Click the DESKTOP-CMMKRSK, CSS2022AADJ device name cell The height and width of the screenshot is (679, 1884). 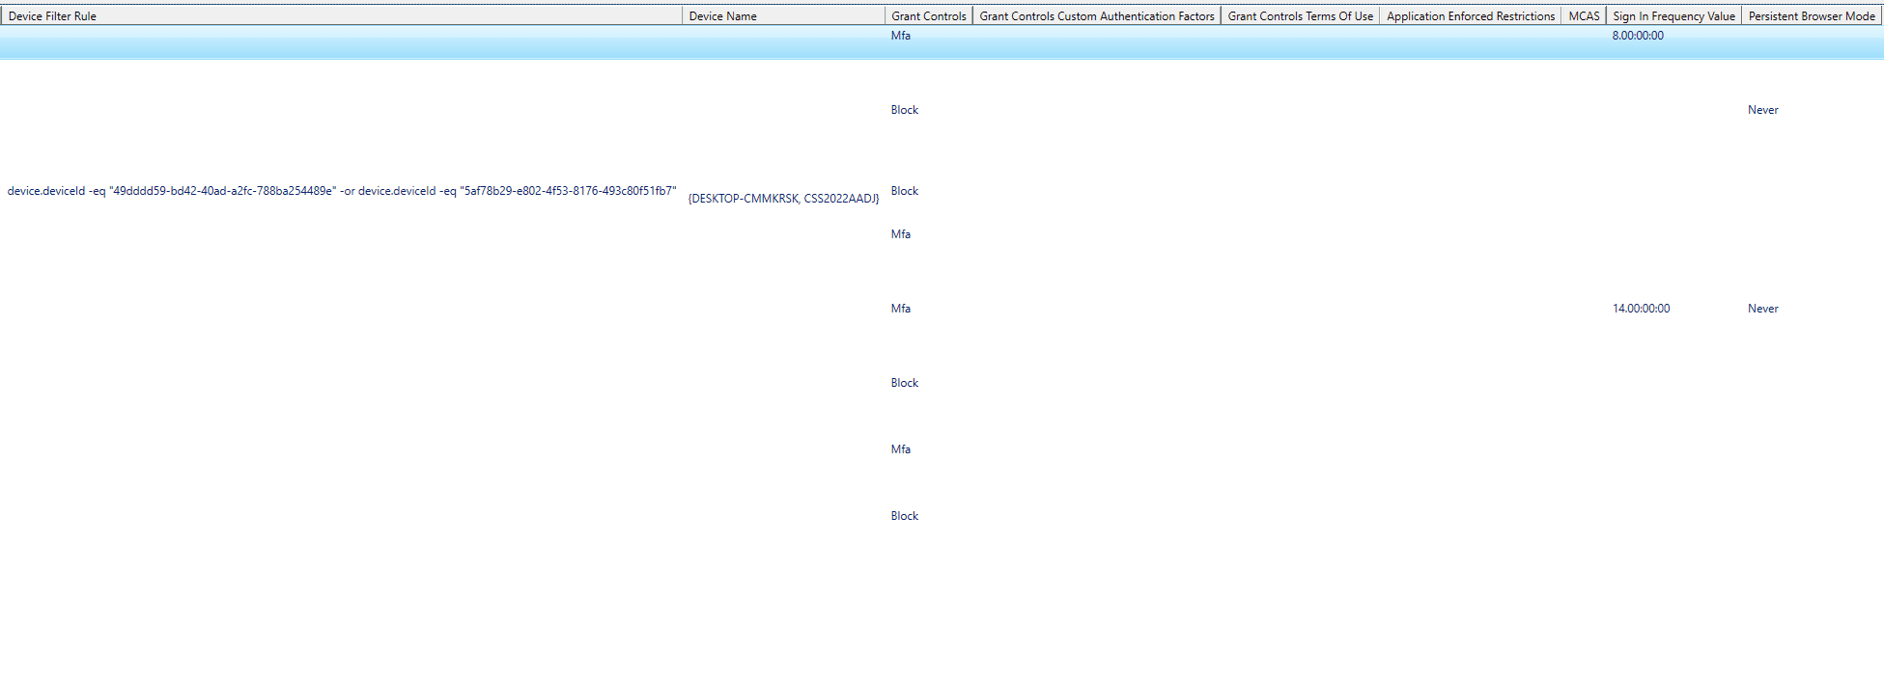[783, 199]
